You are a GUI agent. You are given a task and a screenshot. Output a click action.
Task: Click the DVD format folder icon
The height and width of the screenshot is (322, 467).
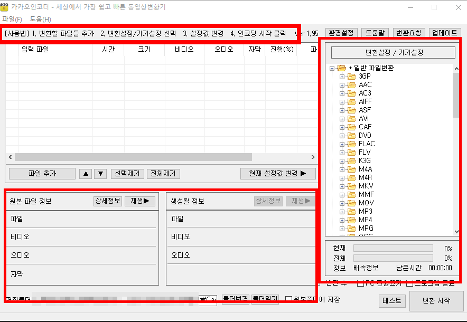(351, 135)
